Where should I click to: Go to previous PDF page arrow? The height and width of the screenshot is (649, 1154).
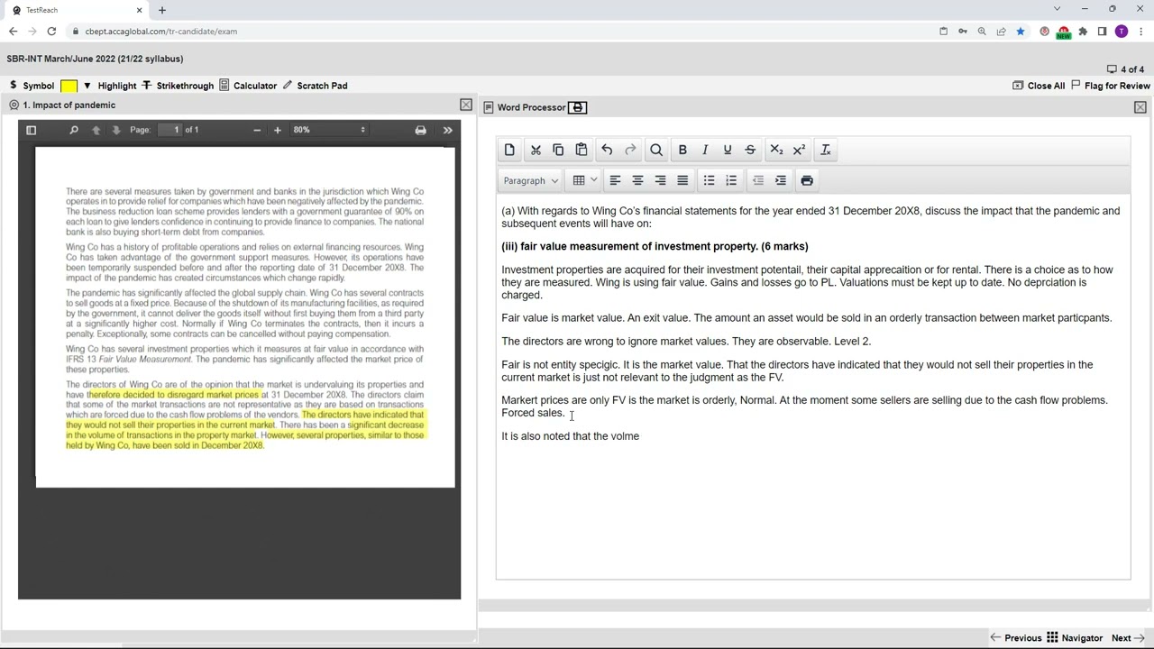click(x=96, y=130)
